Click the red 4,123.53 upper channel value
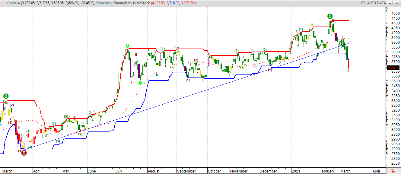This screenshot has width=401, height=174. point(158,3)
